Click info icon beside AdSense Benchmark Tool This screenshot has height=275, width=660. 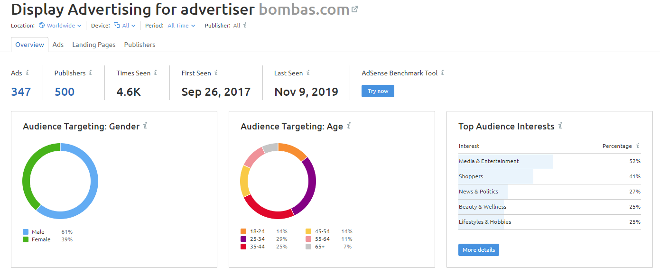pyautogui.click(x=442, y=73)
